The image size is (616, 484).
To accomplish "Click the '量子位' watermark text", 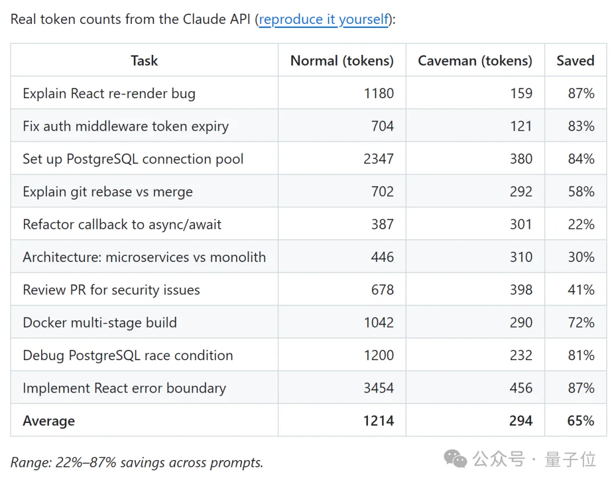I will point(570,459).
